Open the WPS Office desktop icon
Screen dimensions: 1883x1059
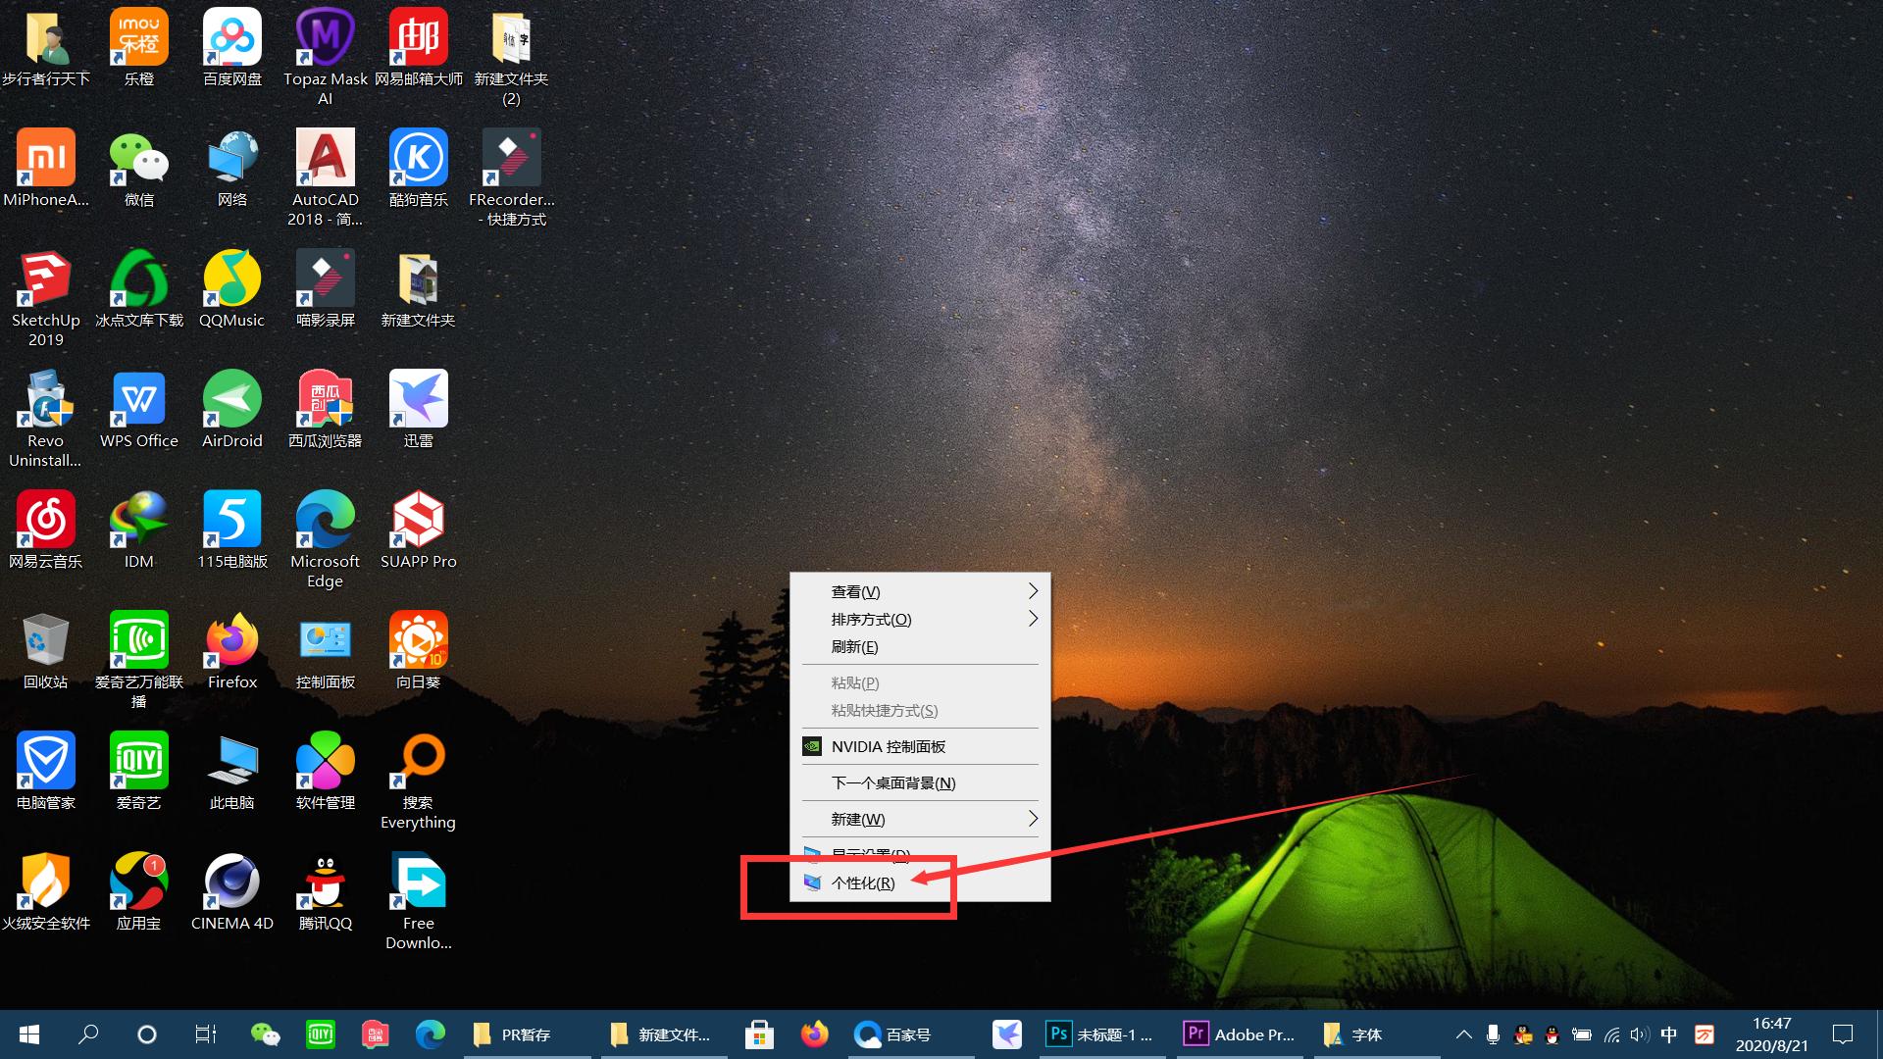138,399
